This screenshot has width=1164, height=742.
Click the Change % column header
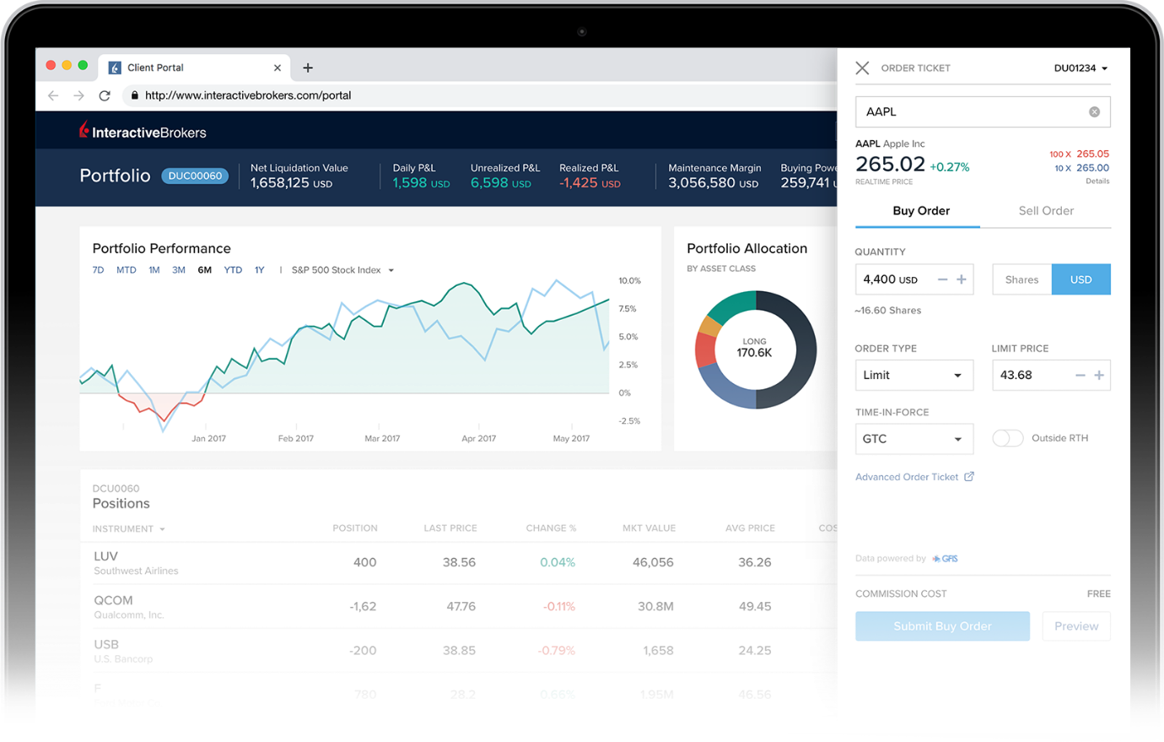[551, 528]
